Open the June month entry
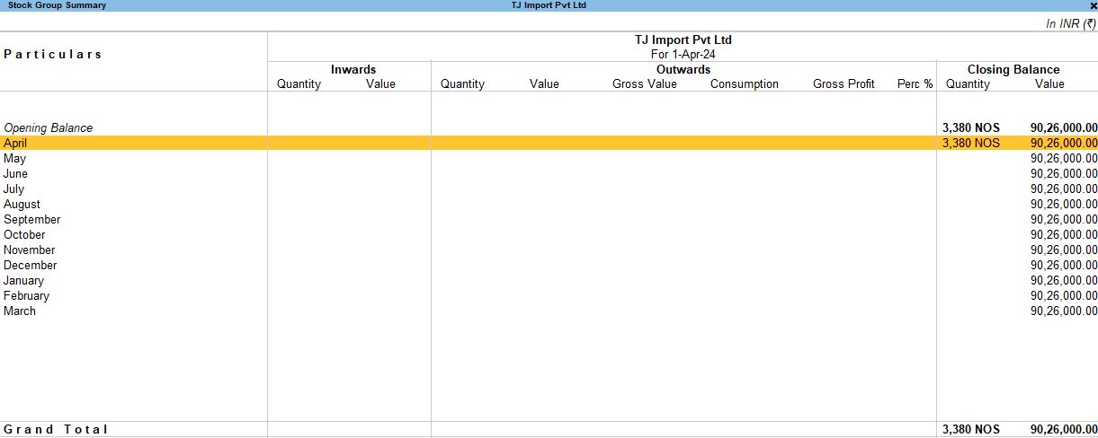Image resolution: width=1098 pixels, height=438 pixels. pos(549,173)
